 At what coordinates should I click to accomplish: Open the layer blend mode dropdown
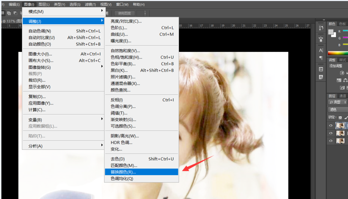pos(338,110)
